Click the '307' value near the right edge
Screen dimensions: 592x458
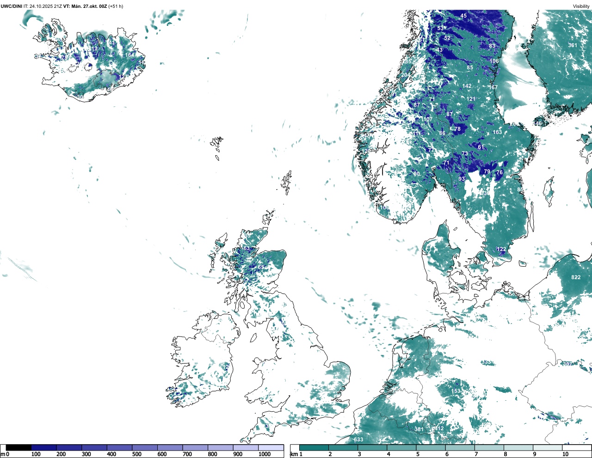click(x=567, y=364)
